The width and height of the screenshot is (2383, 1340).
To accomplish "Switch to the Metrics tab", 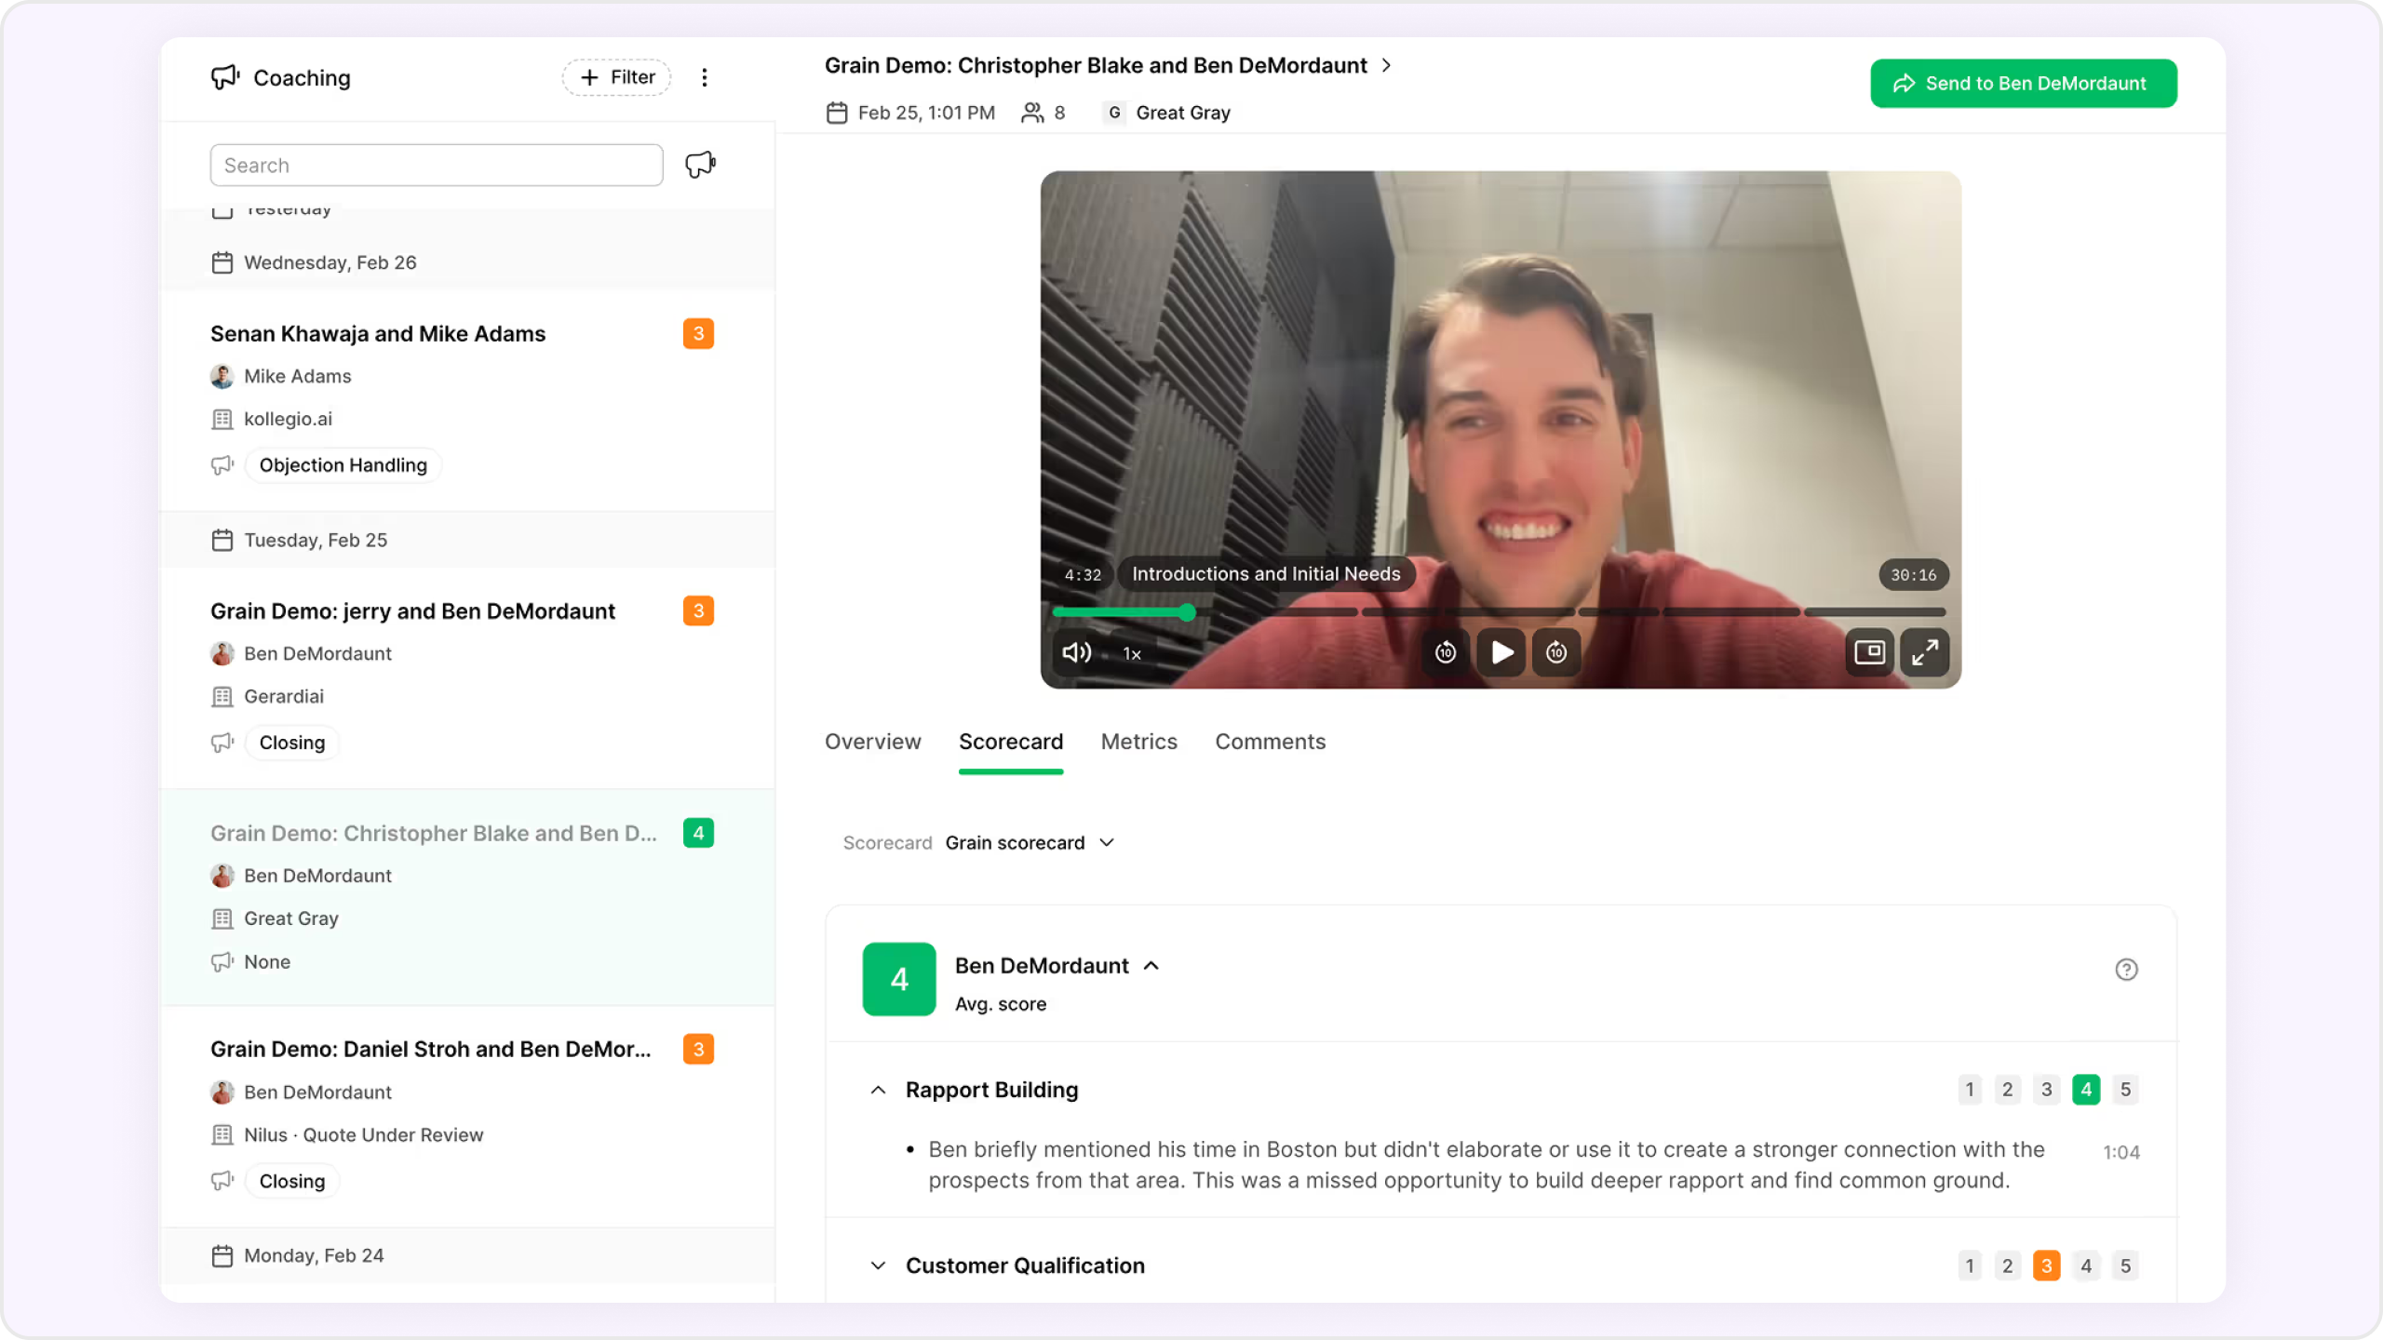I will pos(1138,742).
